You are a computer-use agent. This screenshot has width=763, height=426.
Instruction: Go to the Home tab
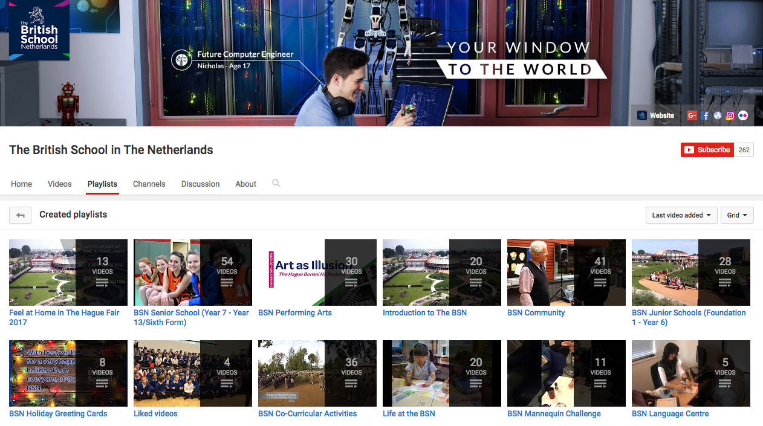coord(21,184)
